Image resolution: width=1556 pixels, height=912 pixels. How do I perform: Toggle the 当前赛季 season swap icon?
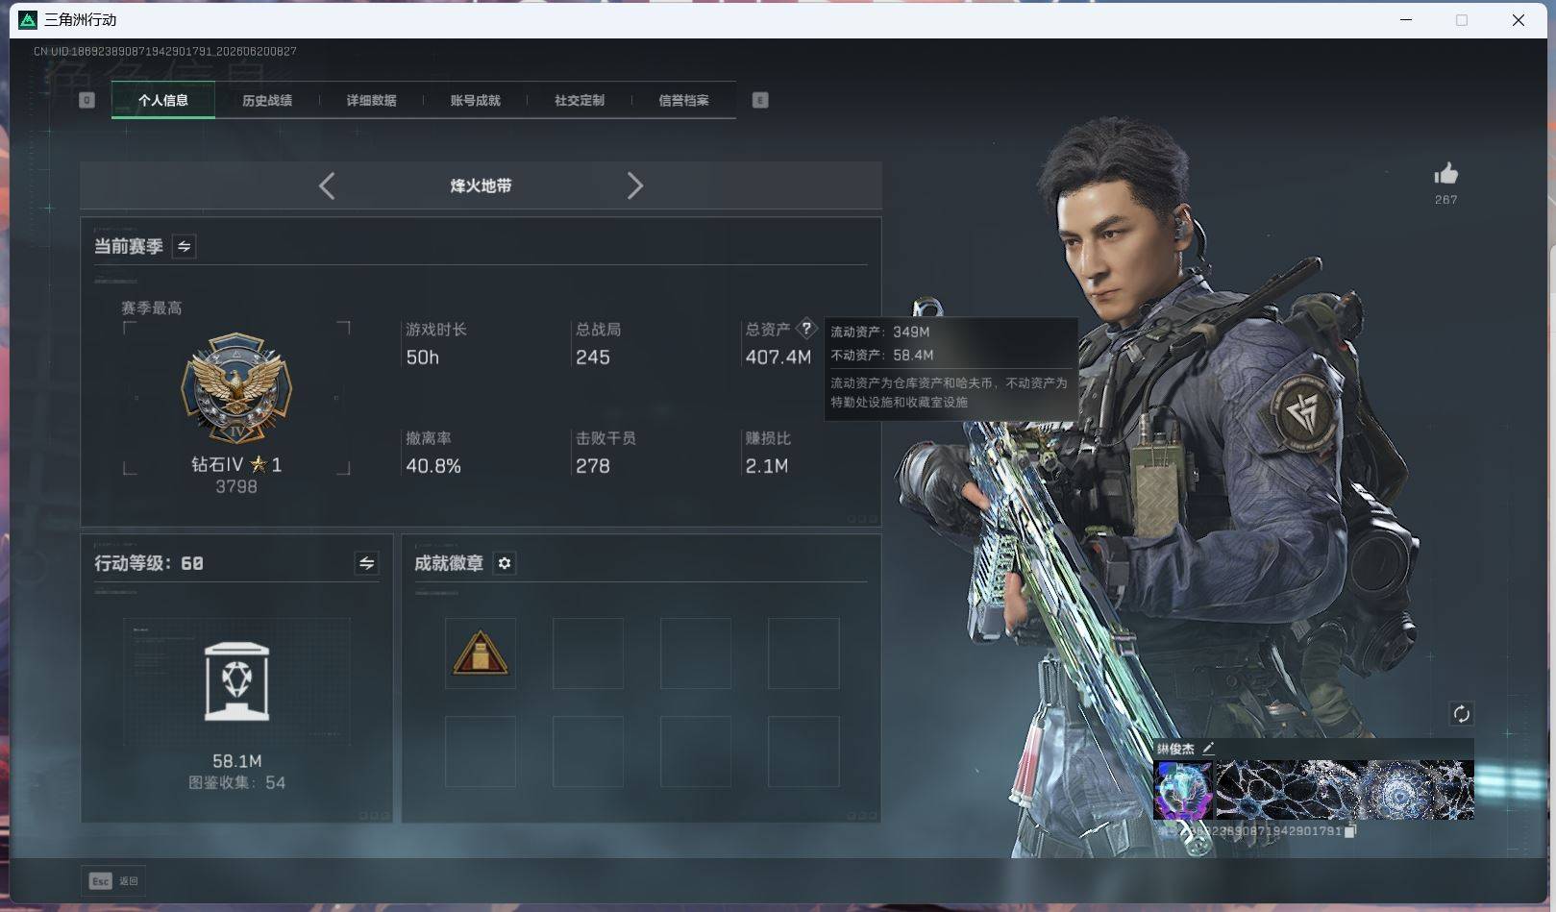[184, 246]
